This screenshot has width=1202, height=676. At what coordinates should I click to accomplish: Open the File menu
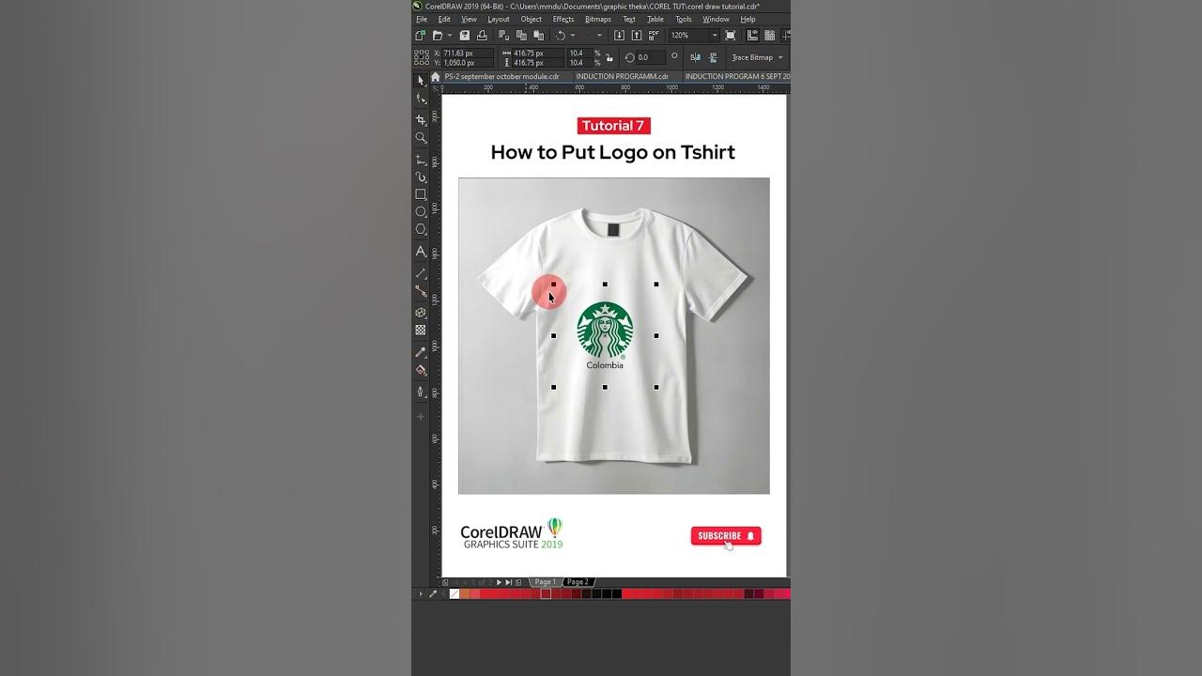(x=422, y=19)
